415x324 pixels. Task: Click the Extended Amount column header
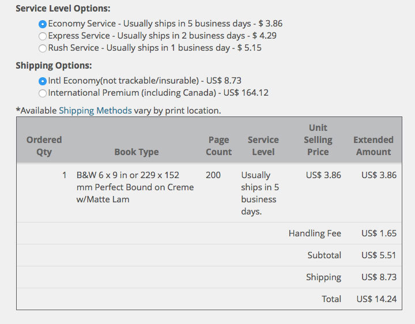pos(373,146)
